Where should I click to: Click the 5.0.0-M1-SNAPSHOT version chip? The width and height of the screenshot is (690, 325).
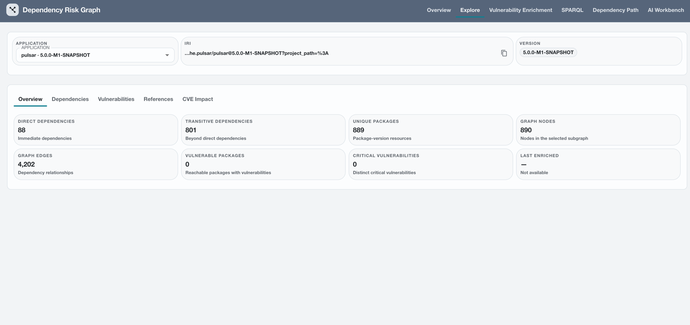click(x=548, y=52)
